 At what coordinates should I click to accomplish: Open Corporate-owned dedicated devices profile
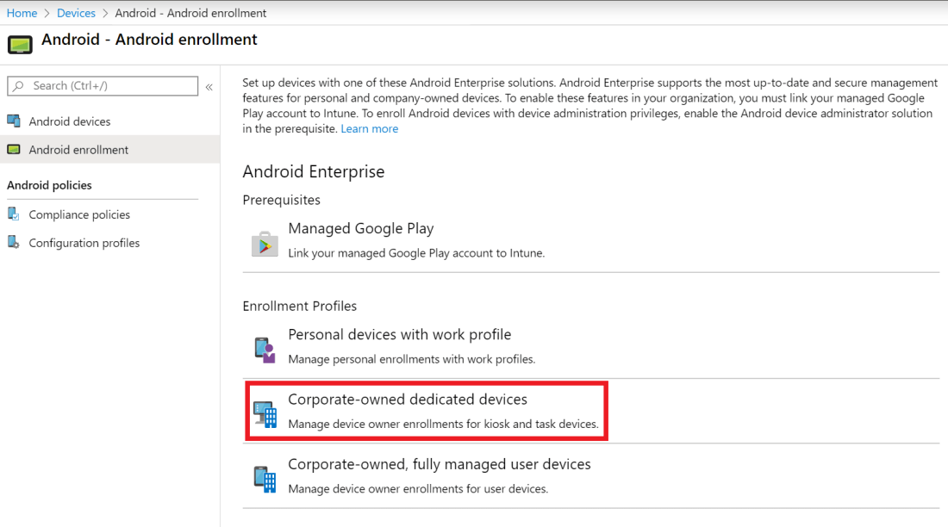(x=408, y=400)
